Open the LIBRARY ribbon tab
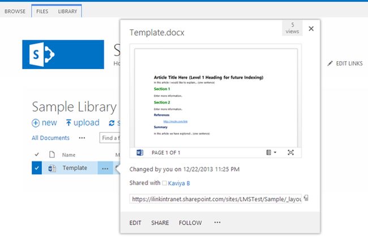The width and height of the screenshot is (368, 243). [67, 11]
